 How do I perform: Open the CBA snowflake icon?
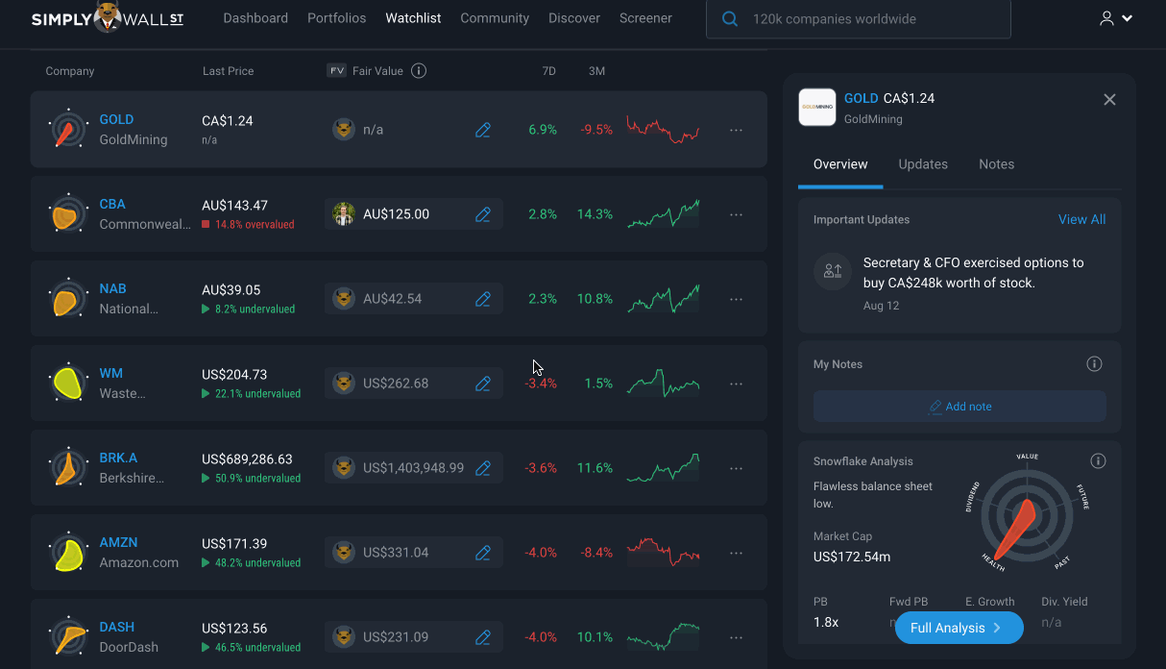pyautogui.click(x=68, y=214)
